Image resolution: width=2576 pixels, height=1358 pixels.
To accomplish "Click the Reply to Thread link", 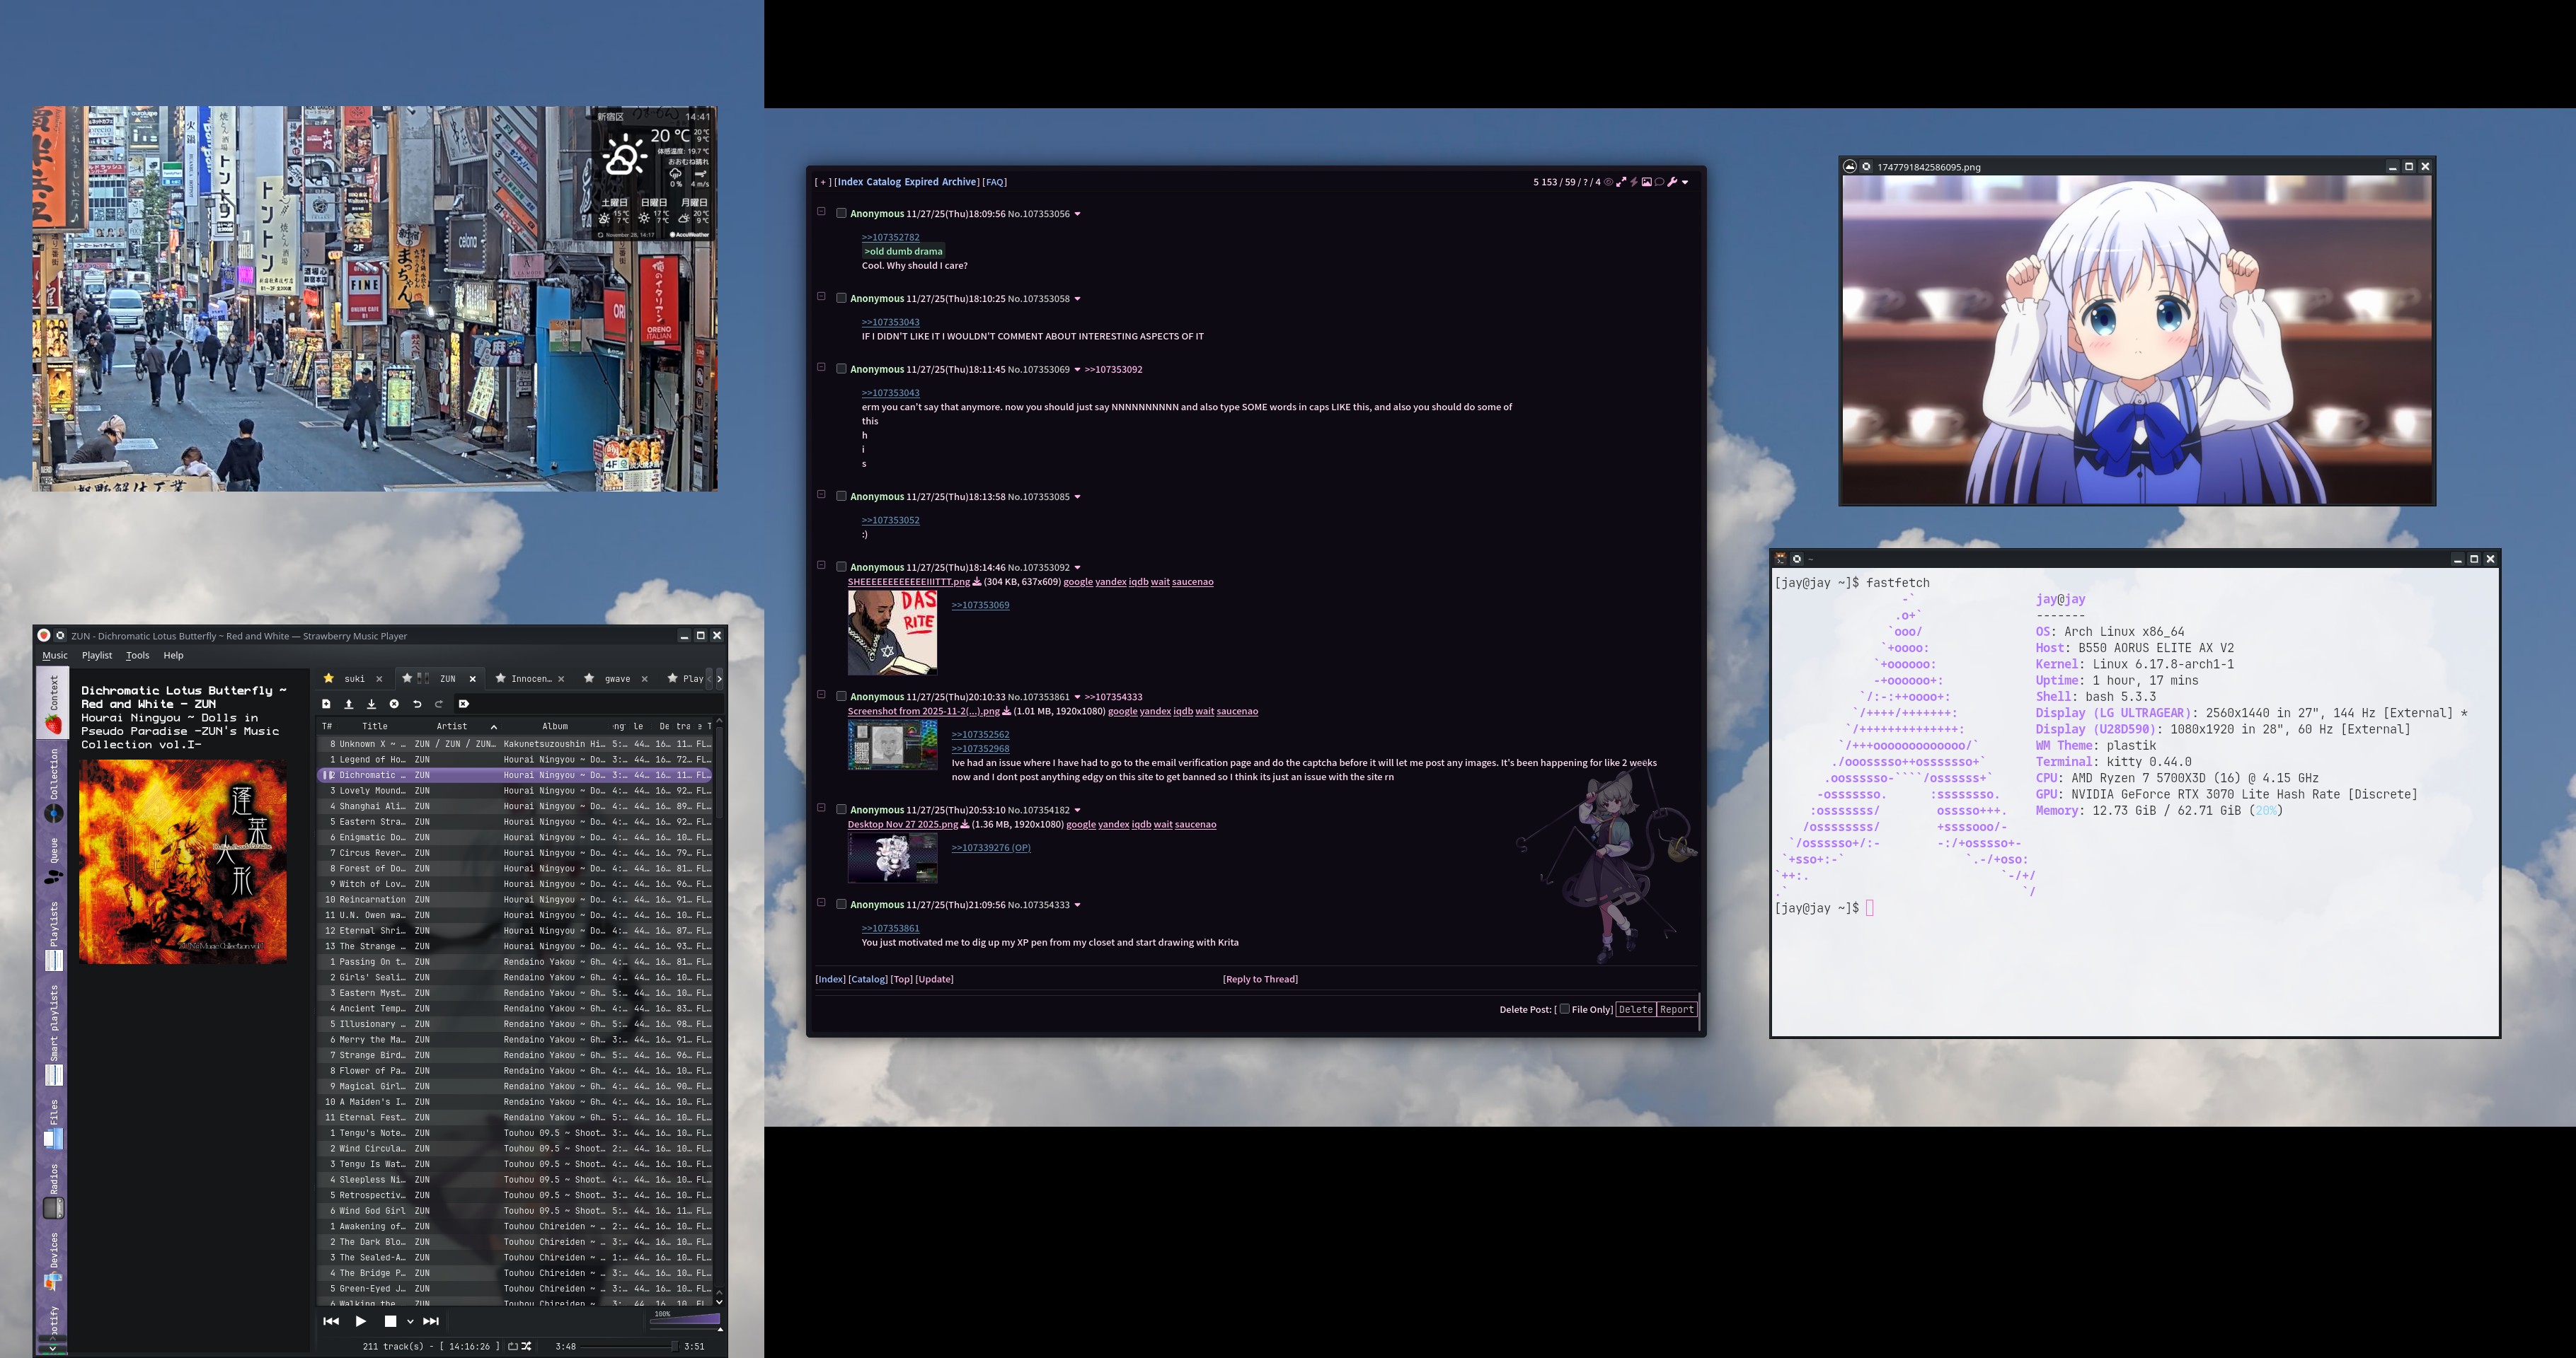I will 1260,980.
